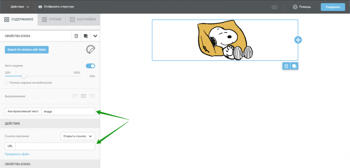The image size is (350, 168).
Task: Toggle Отобразить структуру eye option
Action: pyautogui.click(x=56, y=7)
